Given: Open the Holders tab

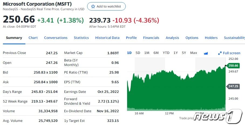Looking at the screenshot, I should tap(211, 38).
